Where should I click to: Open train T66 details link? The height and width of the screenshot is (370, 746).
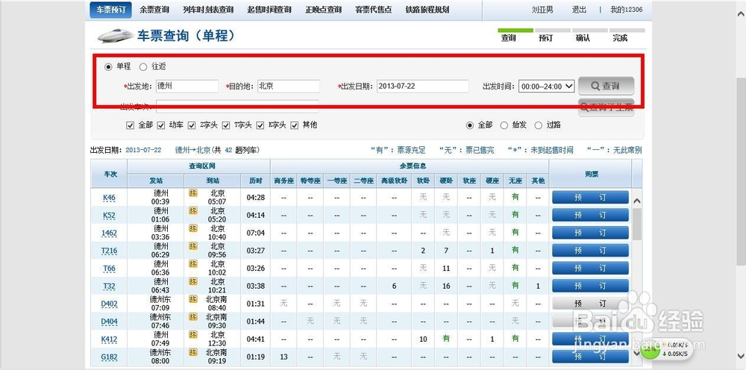(x=109, y=269)
